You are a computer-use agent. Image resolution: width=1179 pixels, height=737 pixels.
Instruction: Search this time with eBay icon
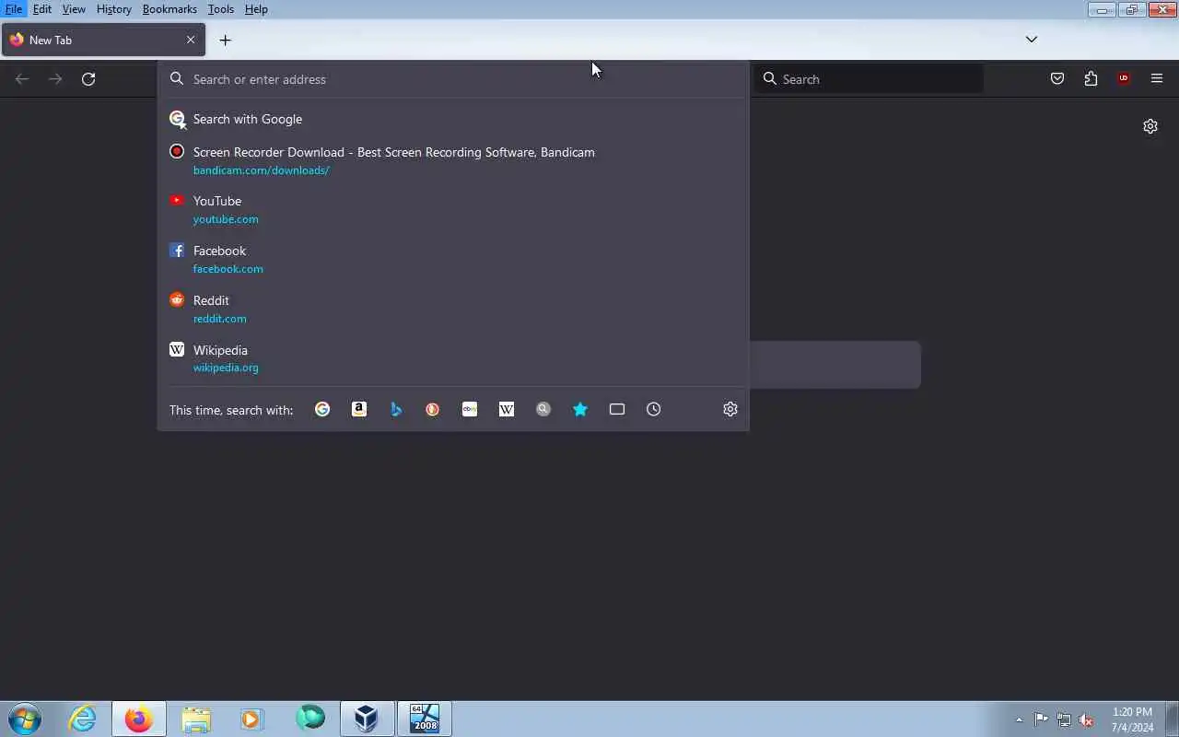(470, 409)
